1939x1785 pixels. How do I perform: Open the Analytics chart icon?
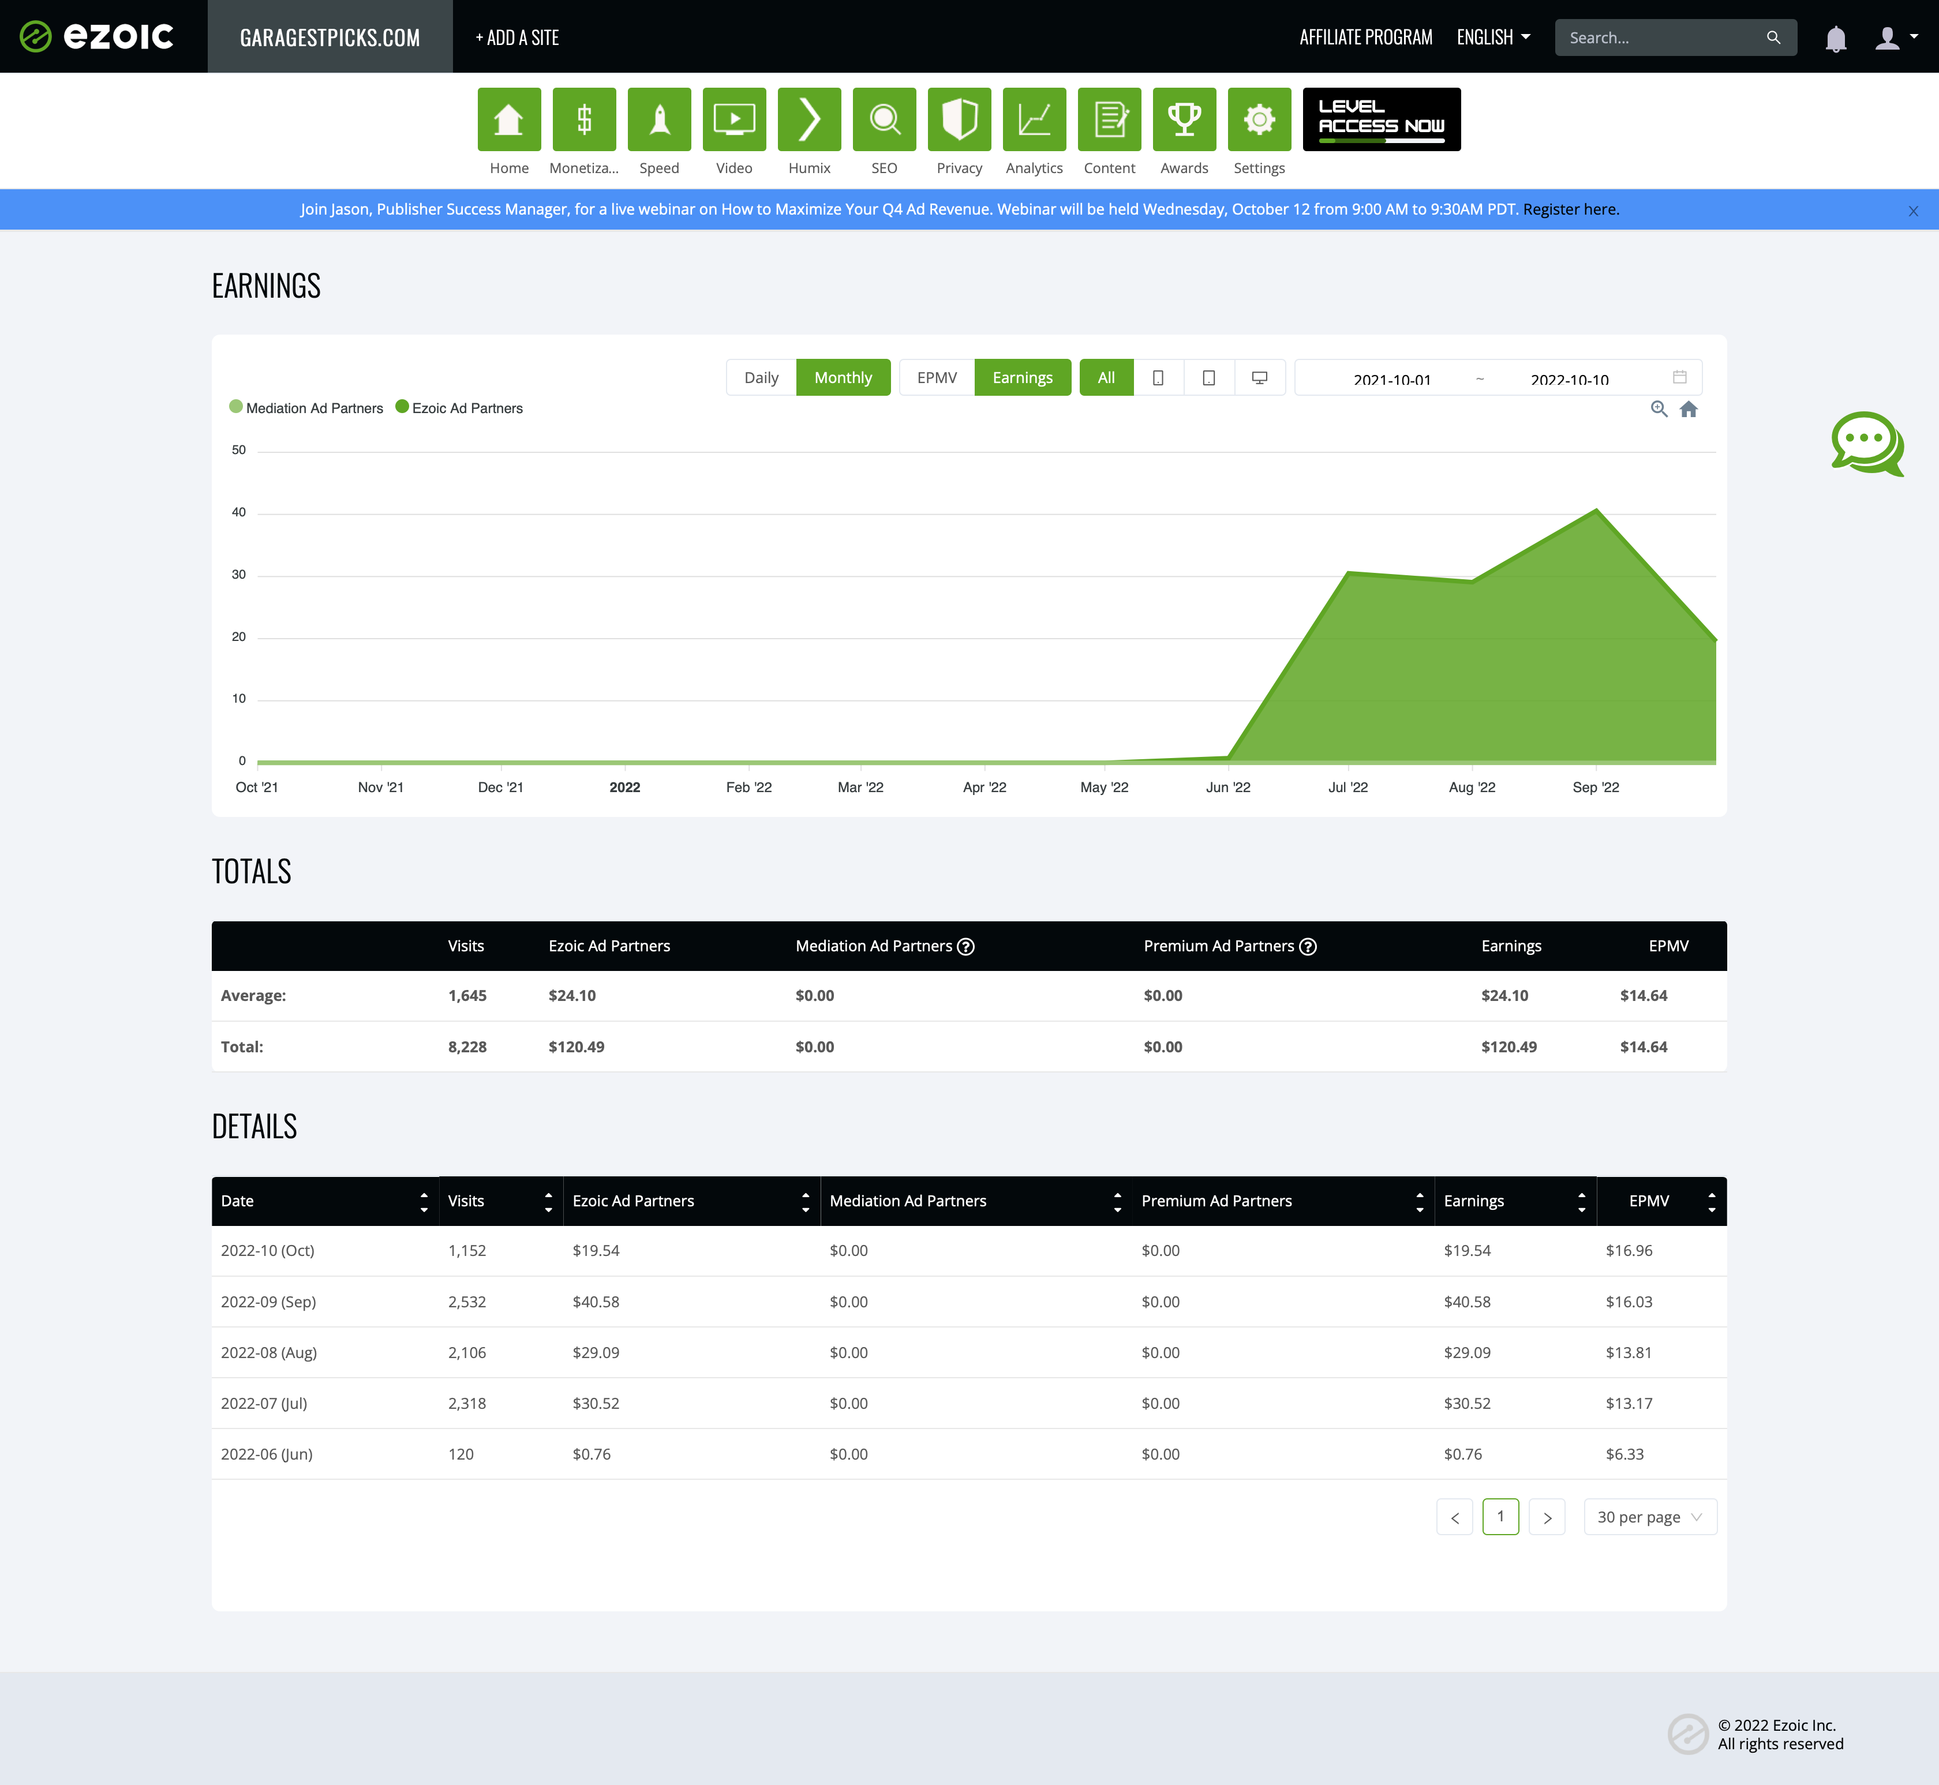1035,120
